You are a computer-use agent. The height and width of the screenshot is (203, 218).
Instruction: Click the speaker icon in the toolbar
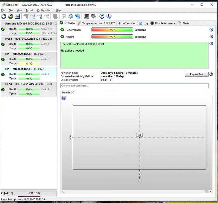(x=93, y=16)
